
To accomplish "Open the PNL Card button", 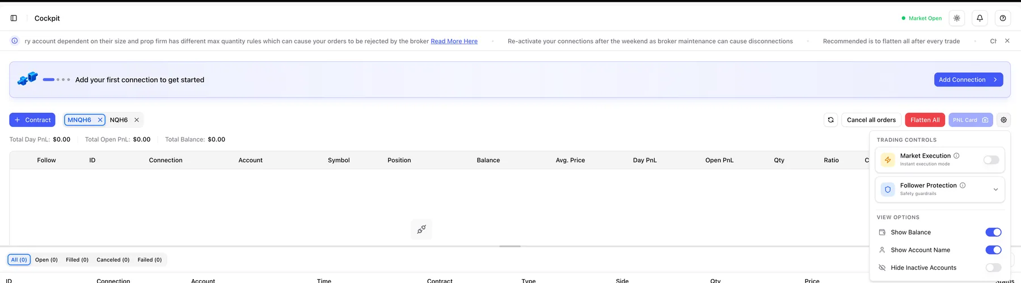I will coord(971,120).
